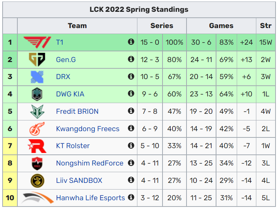Show info popup for DRX
The width and height of the screenshot is (277, 208).
click(131, 76)
